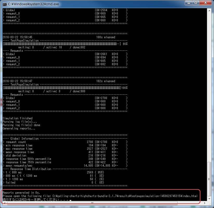Click the 100% progress bar line

tap(65, 88)
